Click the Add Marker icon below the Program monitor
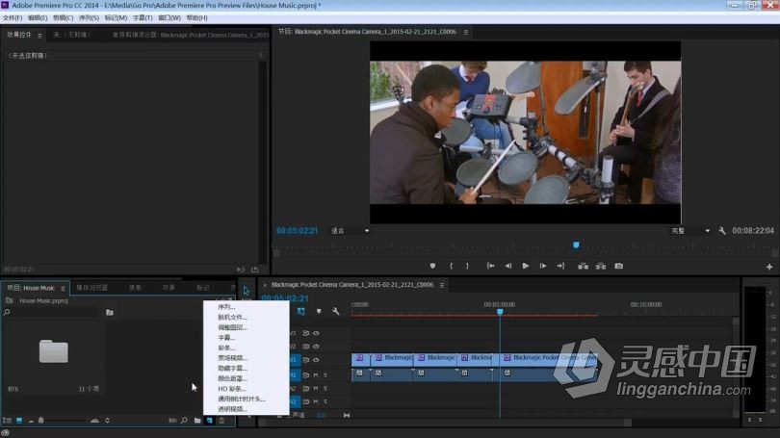The width and height of the screenshot is (780, 438). [432, 266]
